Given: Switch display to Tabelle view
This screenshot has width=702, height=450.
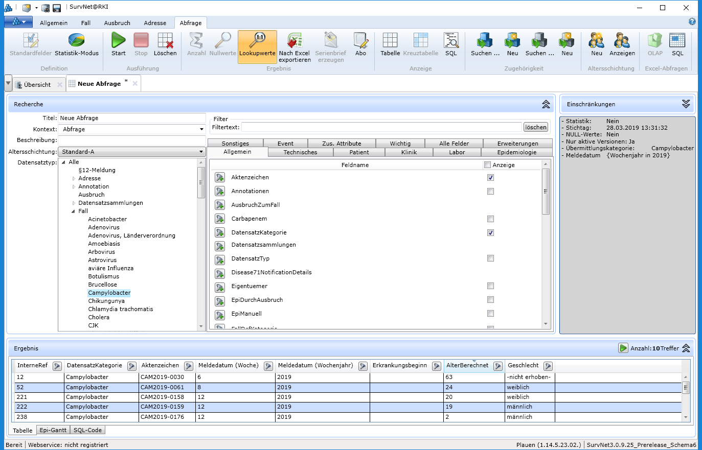Looking at the screenshot, I should [390, 41].
